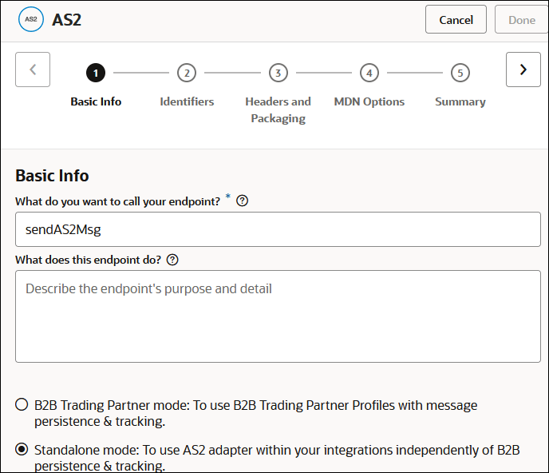This screenshot has width=549, height=473.
Task: Click help icon beside endpoint name question
Action: [243, 201]
